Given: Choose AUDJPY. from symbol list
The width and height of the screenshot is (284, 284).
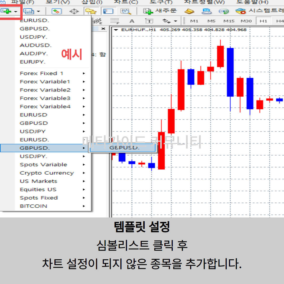Looking at the screenshot, I should coord(34,54).
